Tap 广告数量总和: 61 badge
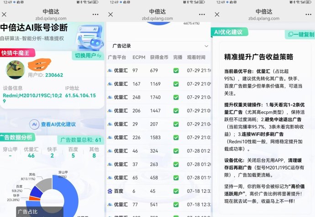Viewport: 315px width, 217px height. [81, 140]
